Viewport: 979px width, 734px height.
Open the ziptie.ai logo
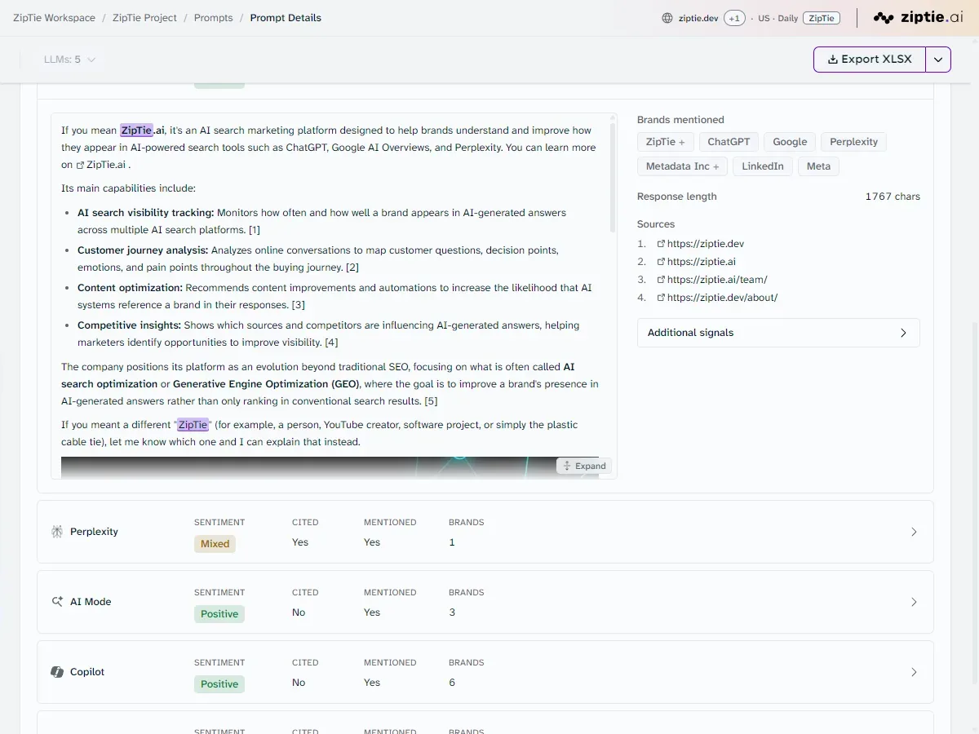coord(917,17)
